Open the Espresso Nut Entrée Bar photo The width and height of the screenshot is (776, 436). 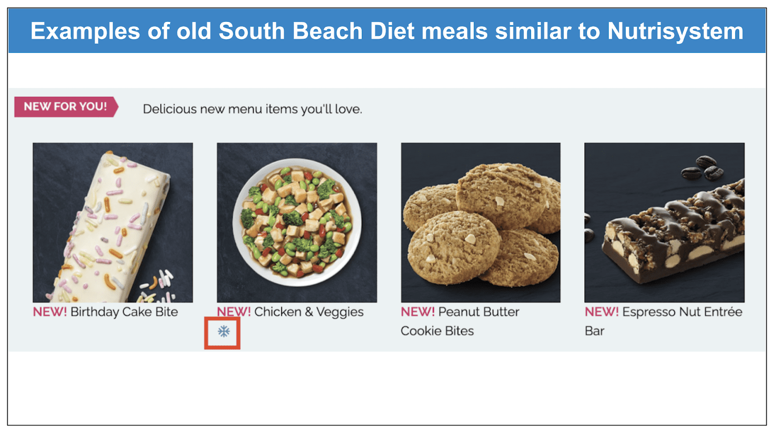664,222
